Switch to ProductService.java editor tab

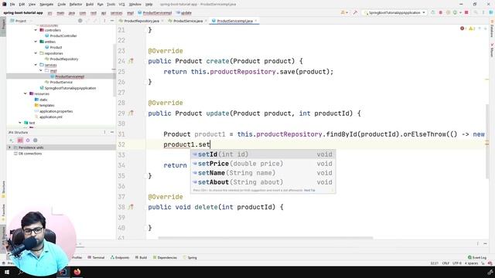(x=188, y=21)
